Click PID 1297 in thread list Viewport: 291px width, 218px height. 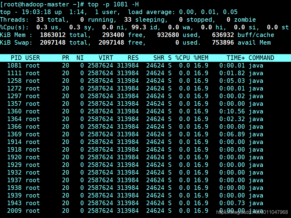14,96
